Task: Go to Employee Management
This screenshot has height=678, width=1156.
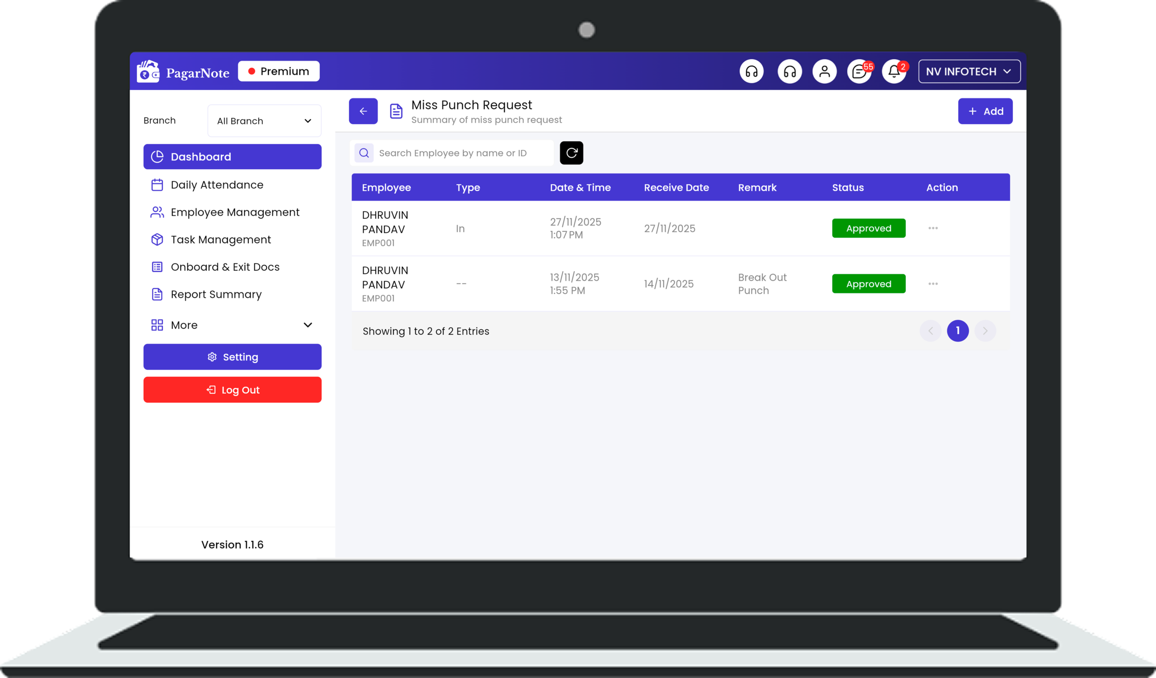Action: pos(234,212)
